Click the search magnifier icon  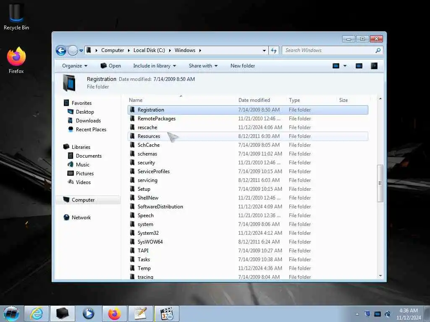click(378, 50)
